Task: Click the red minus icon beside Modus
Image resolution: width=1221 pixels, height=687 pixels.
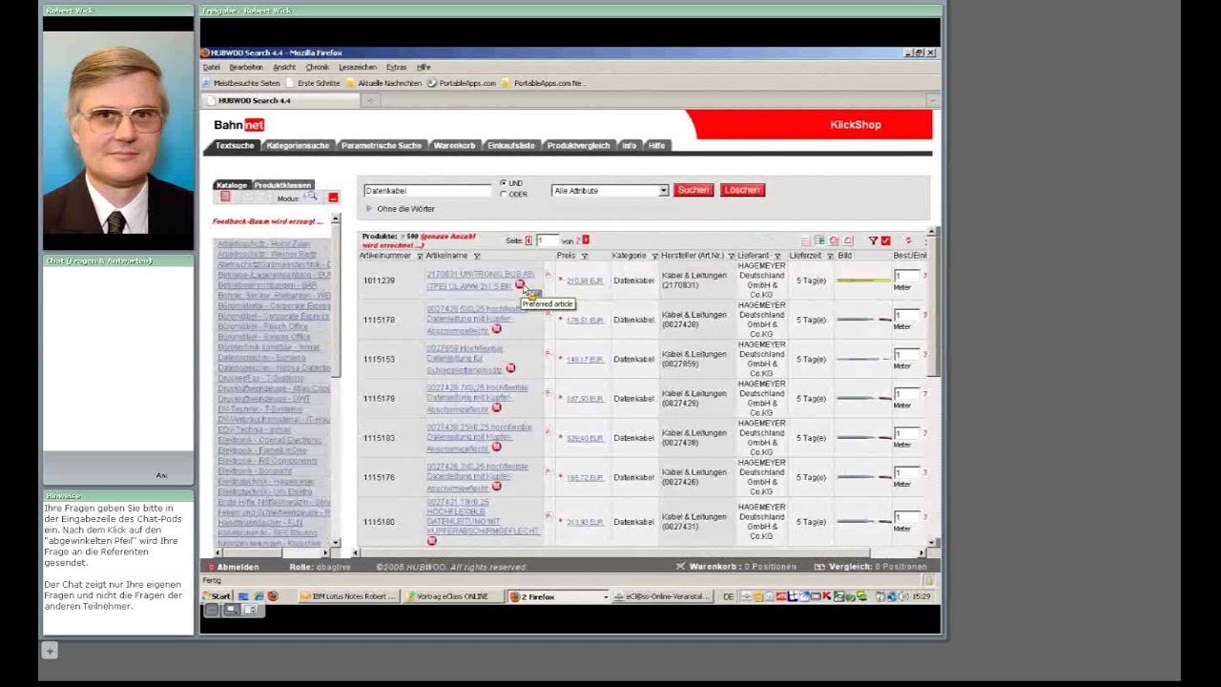Action: click(x=333, y=198)
